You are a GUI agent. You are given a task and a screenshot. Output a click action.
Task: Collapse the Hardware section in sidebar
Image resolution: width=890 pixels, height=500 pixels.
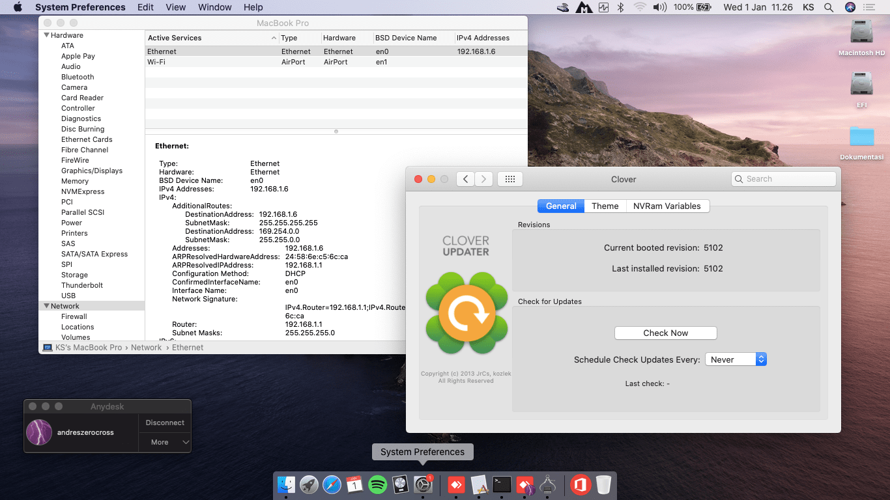click(47, 35)
